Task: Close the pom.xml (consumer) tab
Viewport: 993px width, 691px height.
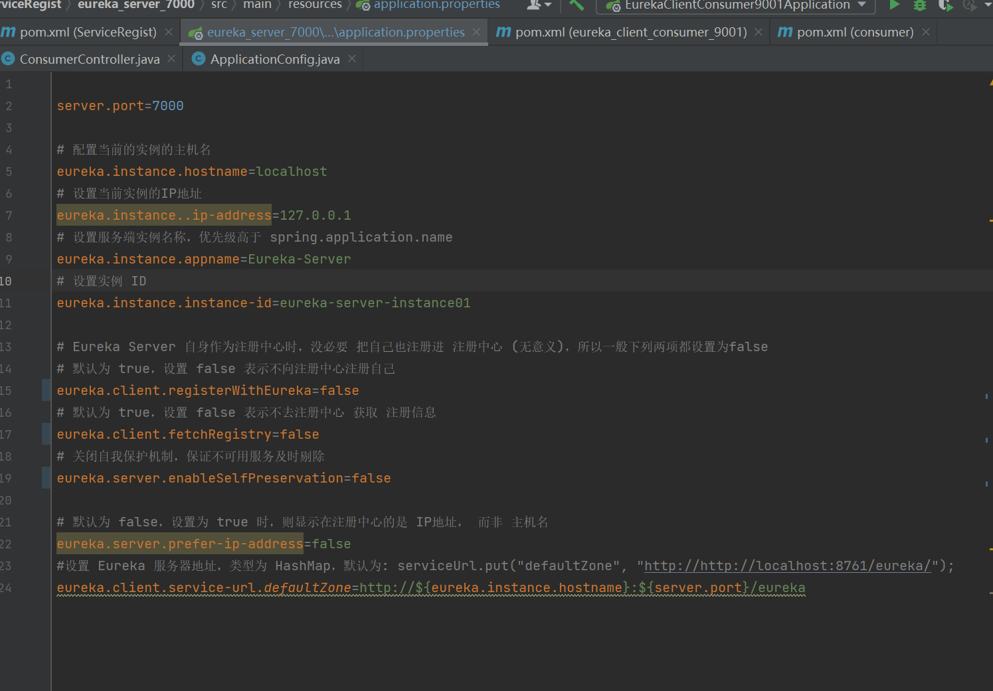Action: (x=926, y=32)
